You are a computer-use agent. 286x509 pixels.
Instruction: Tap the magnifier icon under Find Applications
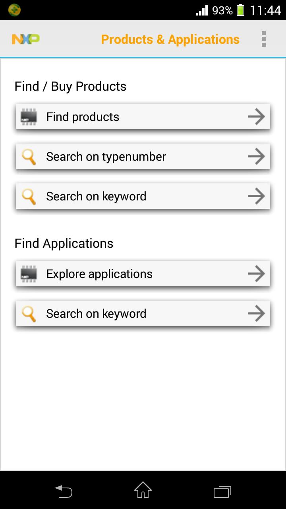(29, 314)
